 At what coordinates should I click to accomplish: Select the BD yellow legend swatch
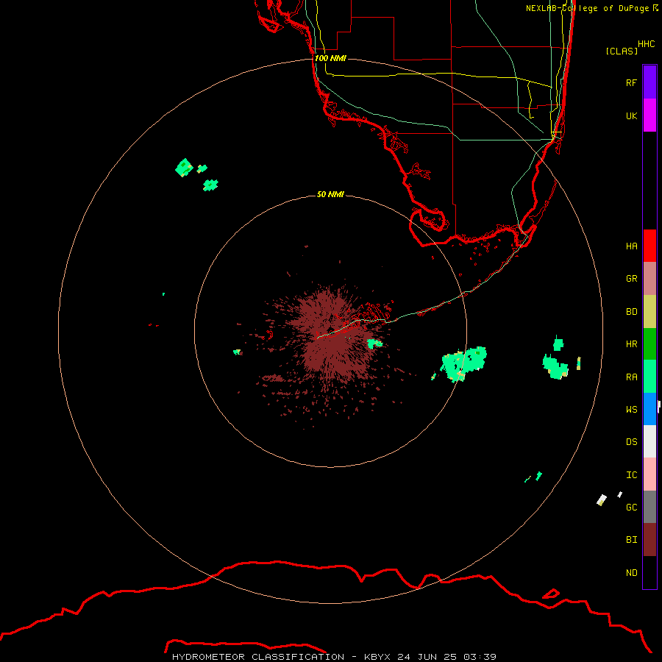click(649, 312)
